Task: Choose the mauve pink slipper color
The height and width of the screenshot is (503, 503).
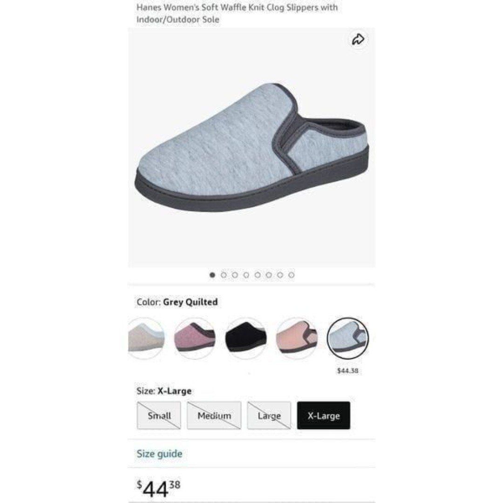Action: 195,338
